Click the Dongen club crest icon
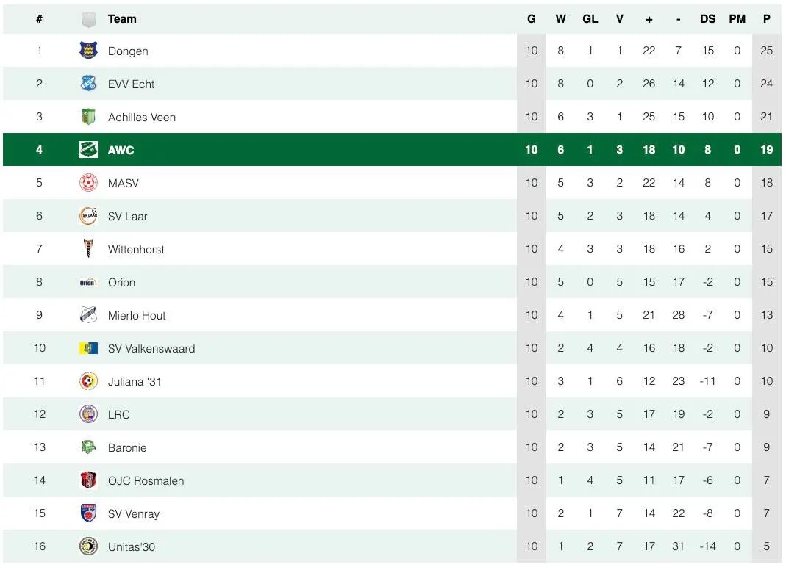This screenshot has height=570, width=786. click(x=88, y=51)
